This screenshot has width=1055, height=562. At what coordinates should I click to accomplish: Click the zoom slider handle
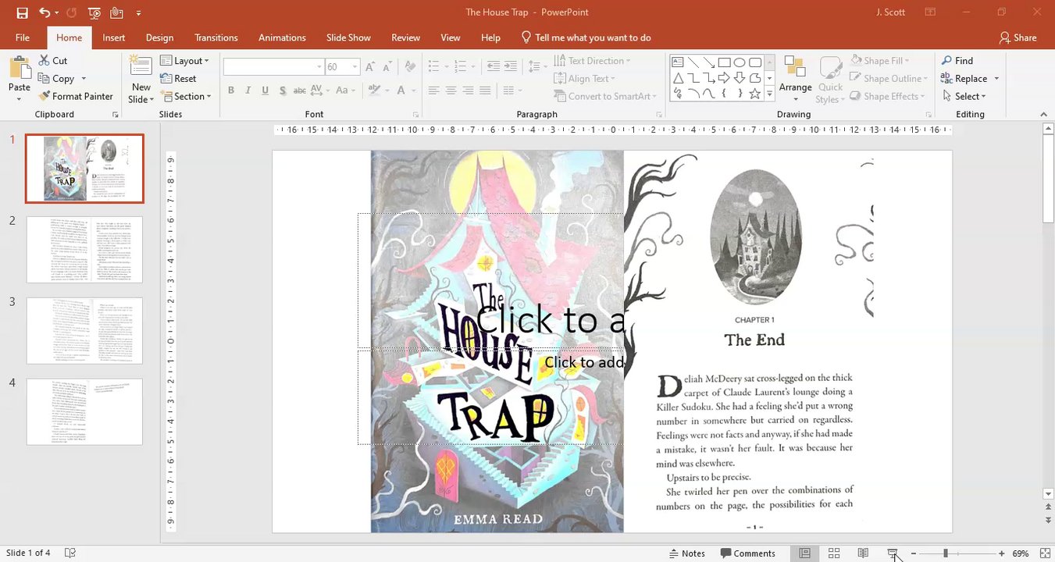tap(945, 553)
